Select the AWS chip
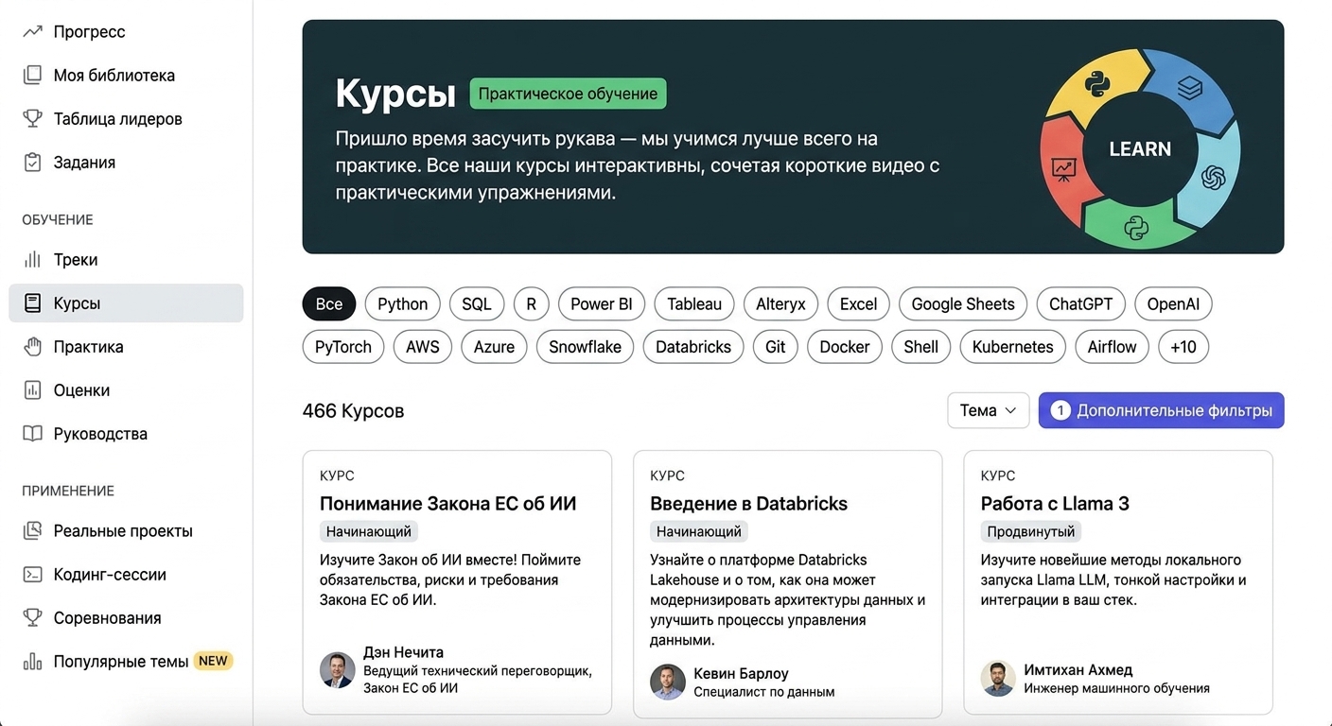 click(x=423, y=346)
